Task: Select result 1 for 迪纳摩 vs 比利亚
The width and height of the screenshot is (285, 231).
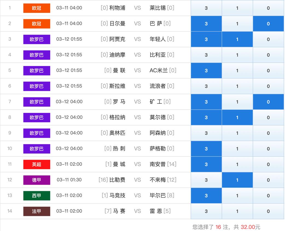Action: click(237, 55)
